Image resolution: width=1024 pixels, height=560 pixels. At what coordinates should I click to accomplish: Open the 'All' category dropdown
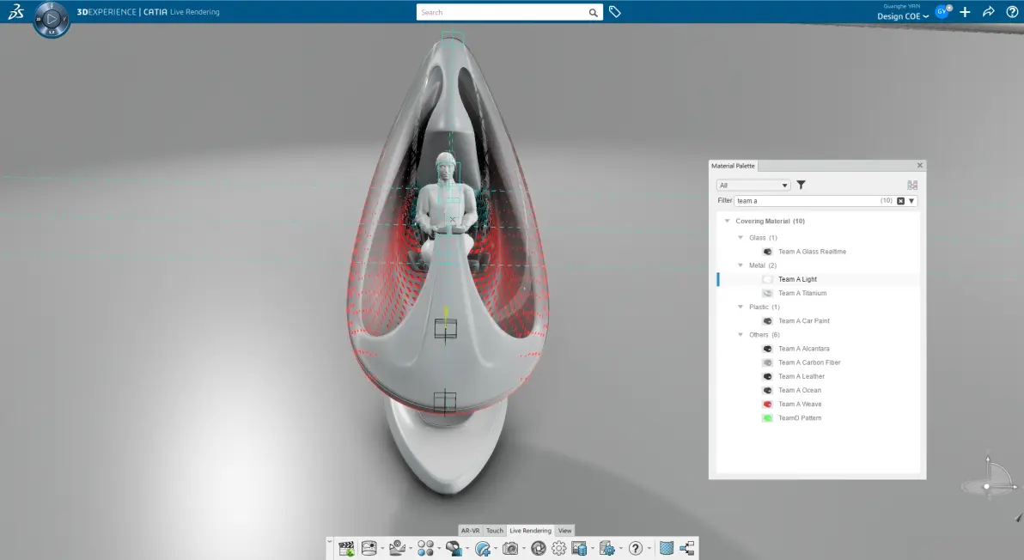pyautogui.click(x=753, y=186)
